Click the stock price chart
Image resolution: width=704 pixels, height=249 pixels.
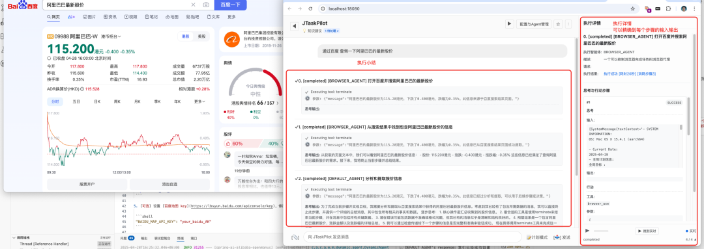(128, 139)
